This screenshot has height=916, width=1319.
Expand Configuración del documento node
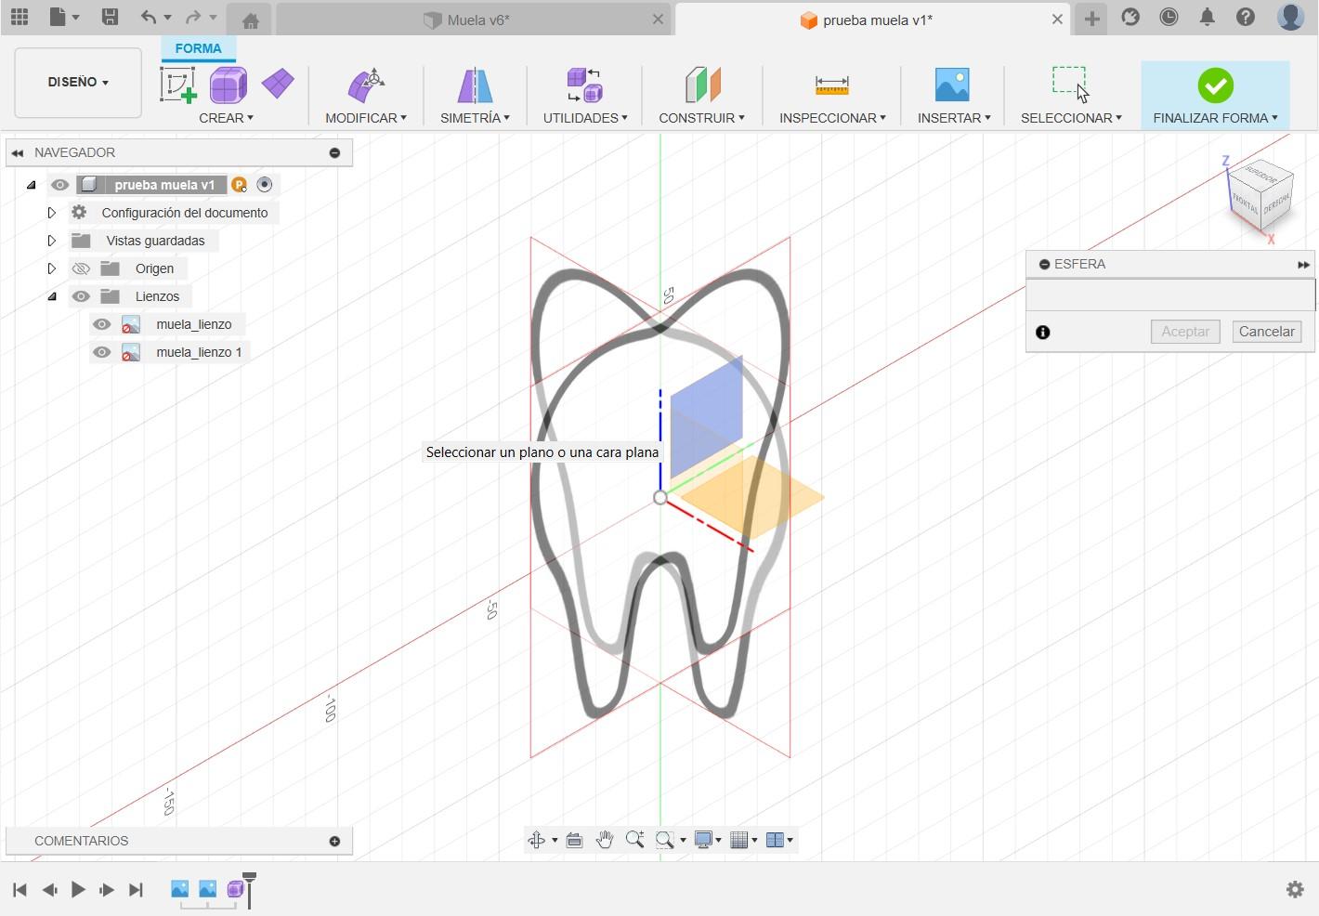tap(52, 213)
